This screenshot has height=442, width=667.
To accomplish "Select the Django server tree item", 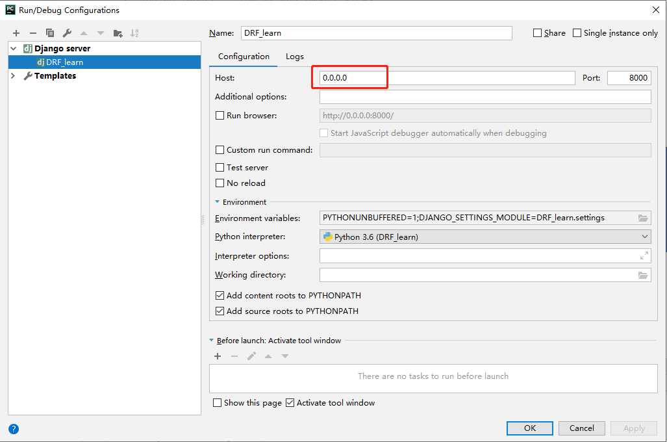I will pos(62,49).
